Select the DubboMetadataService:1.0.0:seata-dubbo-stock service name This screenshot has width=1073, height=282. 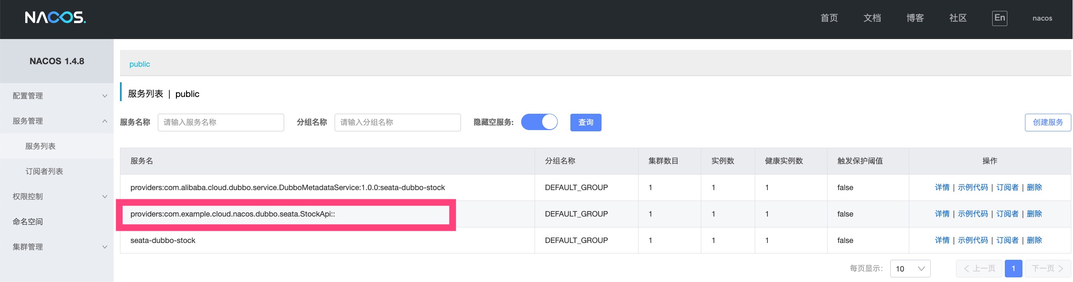click(x=288, y=188)
